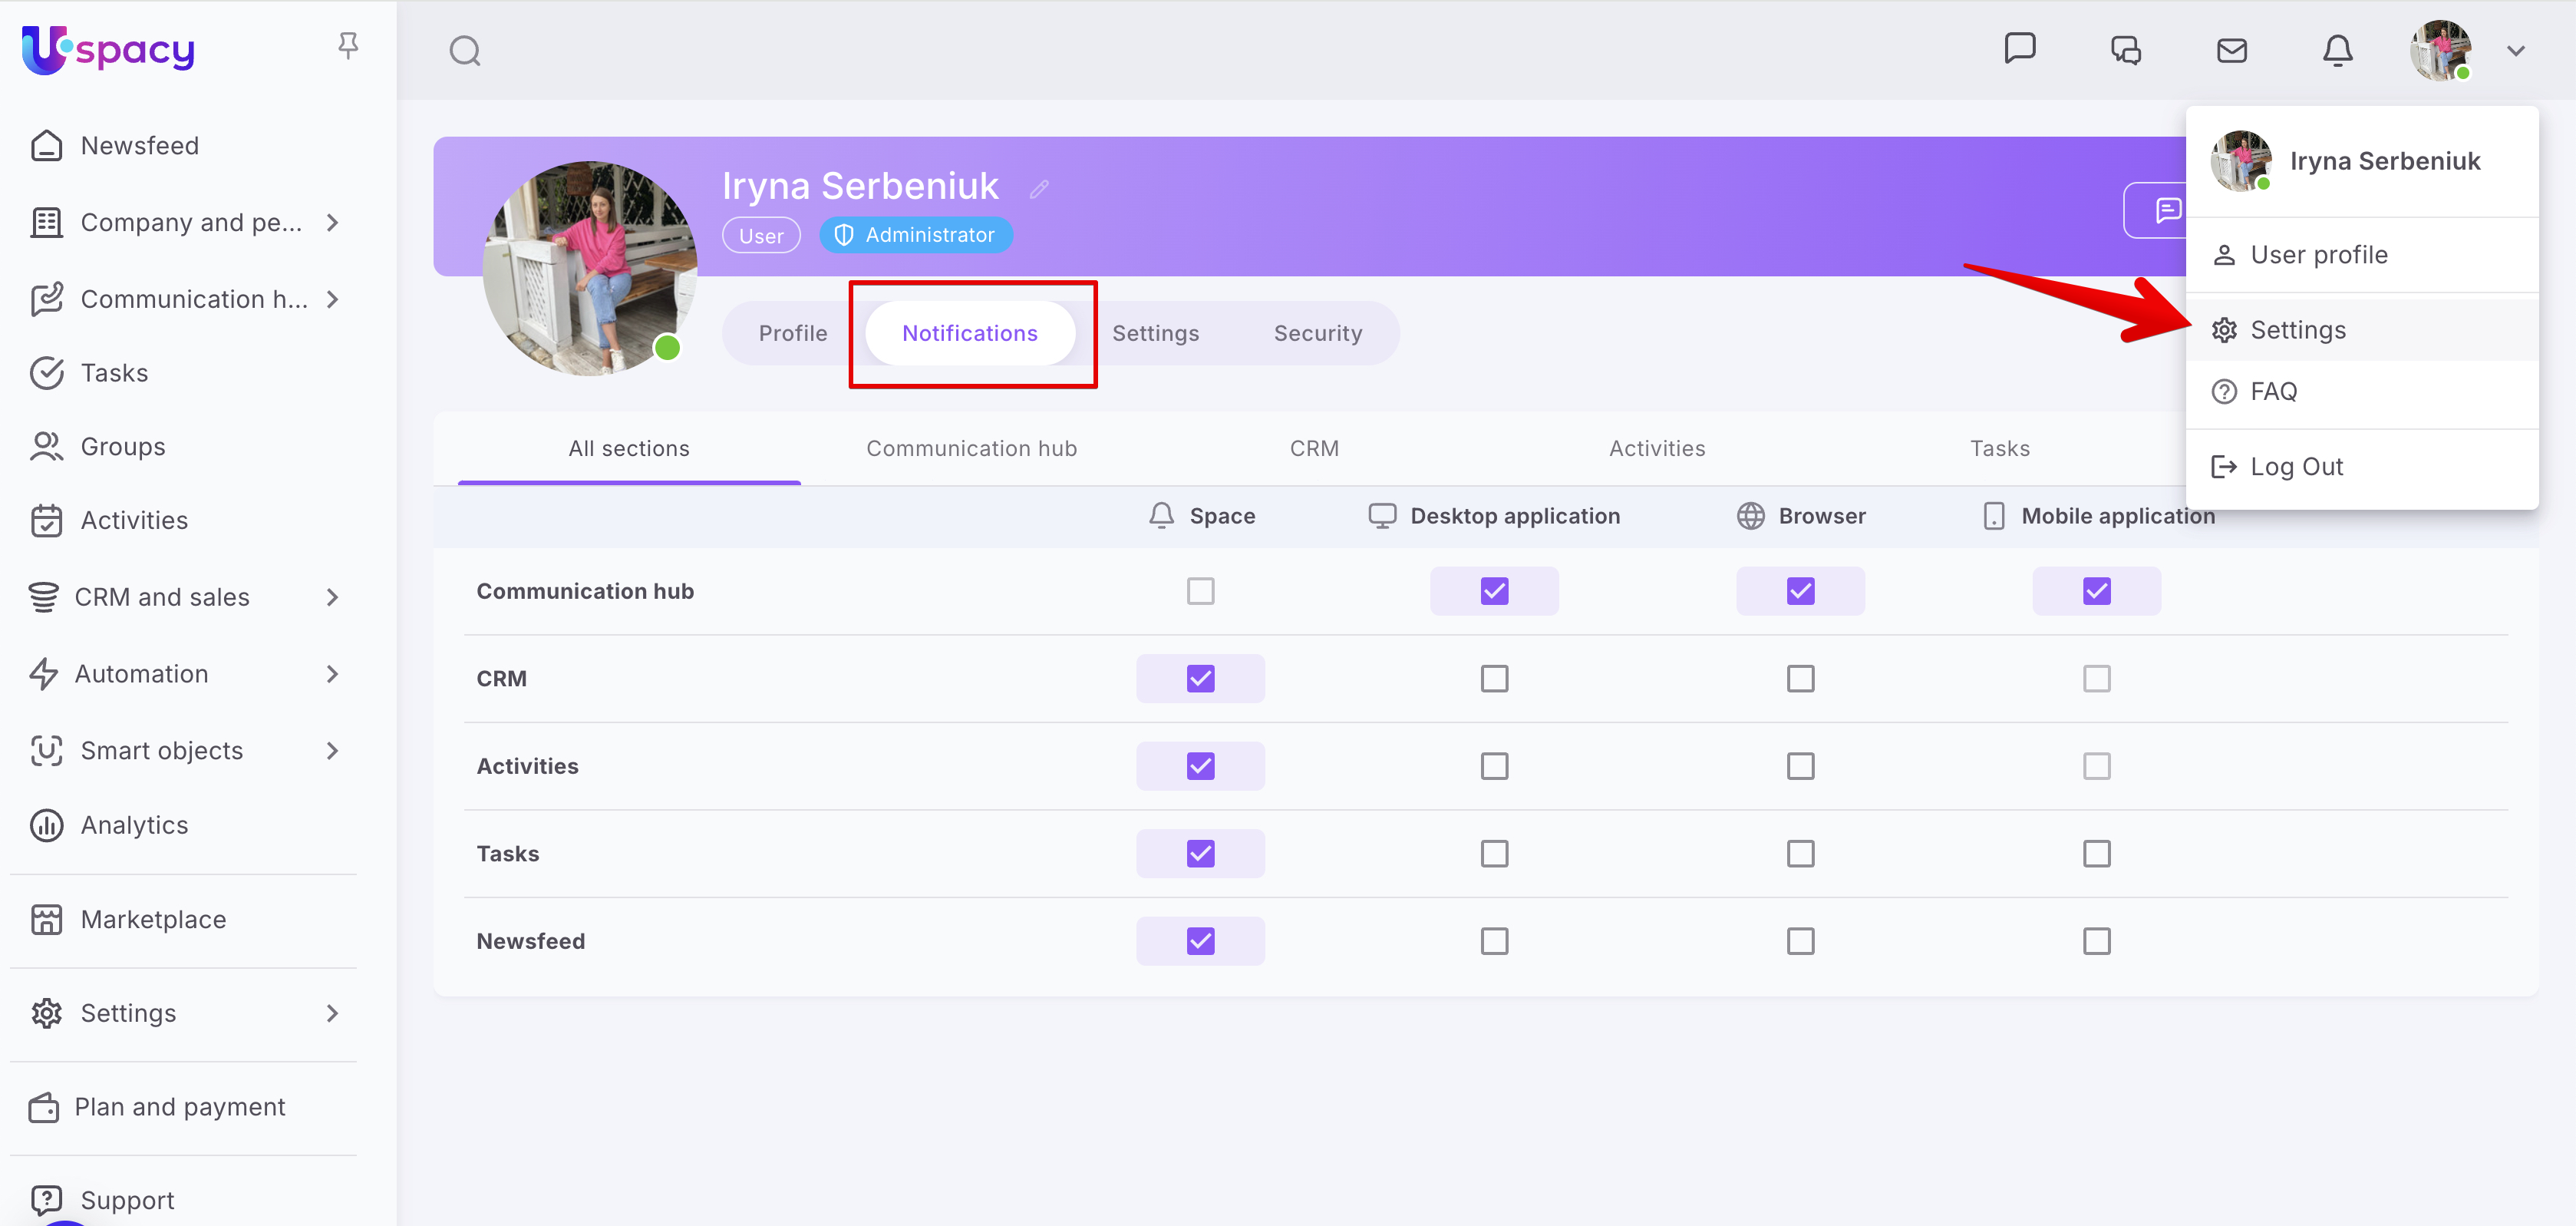Open Analytics in the sidebar
2576x1226 pixels.
point(134,824)
